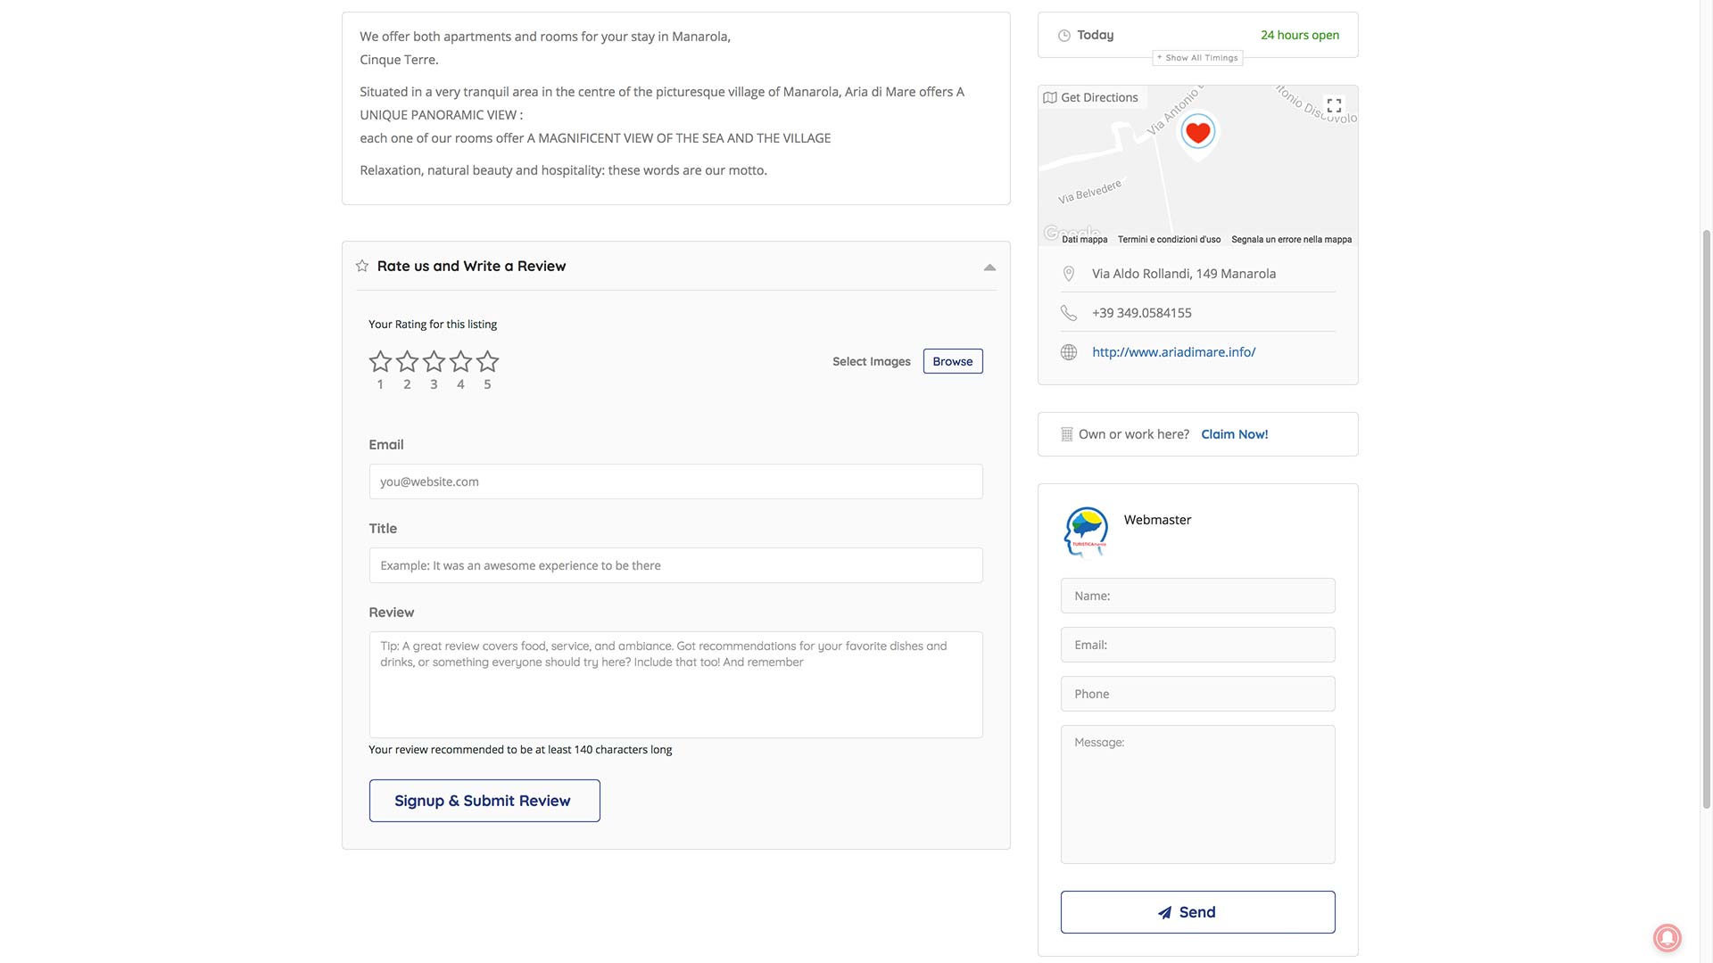Viewport: 1713px width, 963px height.
Task: Click the Claim Now! link
Action: (1234, 434)
